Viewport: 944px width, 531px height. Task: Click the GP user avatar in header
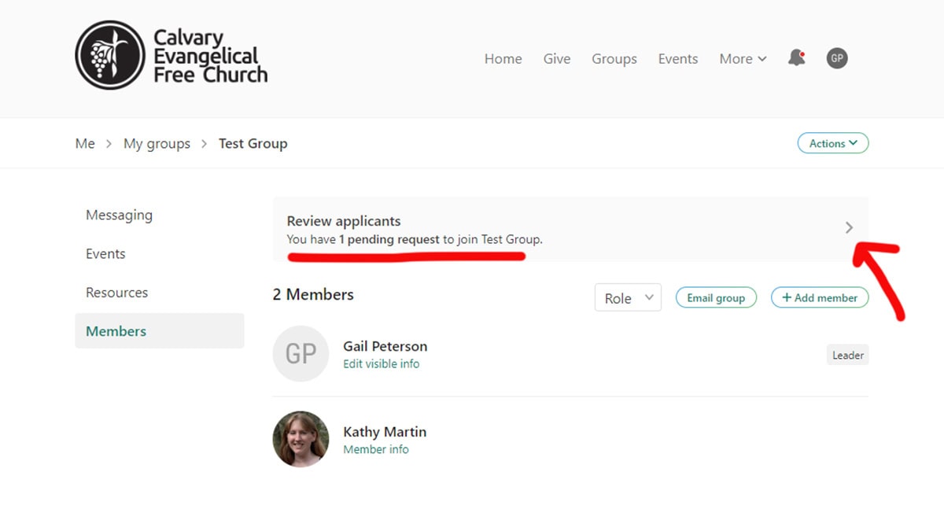[837, 58]
